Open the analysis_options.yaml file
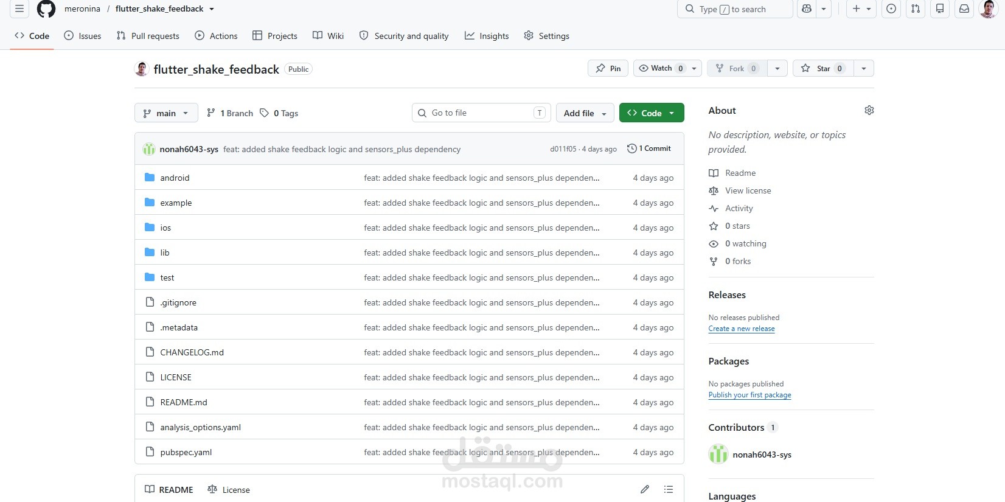Viewport: 1005px width, 502px height. tap(200, 427)
